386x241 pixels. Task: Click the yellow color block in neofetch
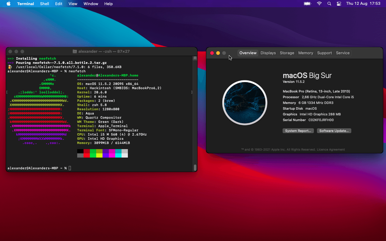point(99,155)
